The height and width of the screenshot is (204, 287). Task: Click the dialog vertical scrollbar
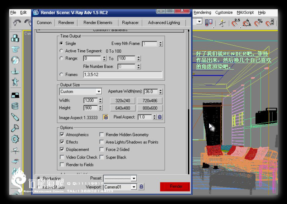coord(188,101)
